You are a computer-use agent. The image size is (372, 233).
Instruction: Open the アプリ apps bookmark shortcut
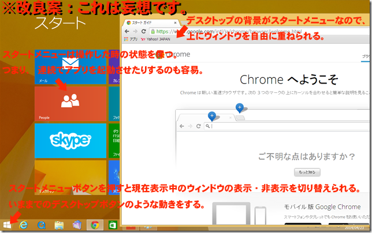tap(131, 39)
